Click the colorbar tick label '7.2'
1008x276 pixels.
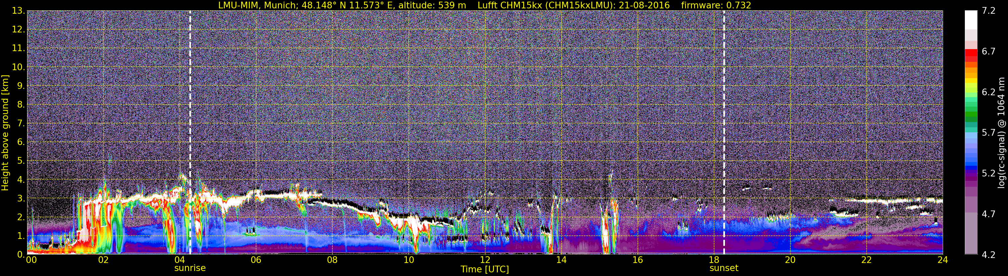click(x=989, y=11)
